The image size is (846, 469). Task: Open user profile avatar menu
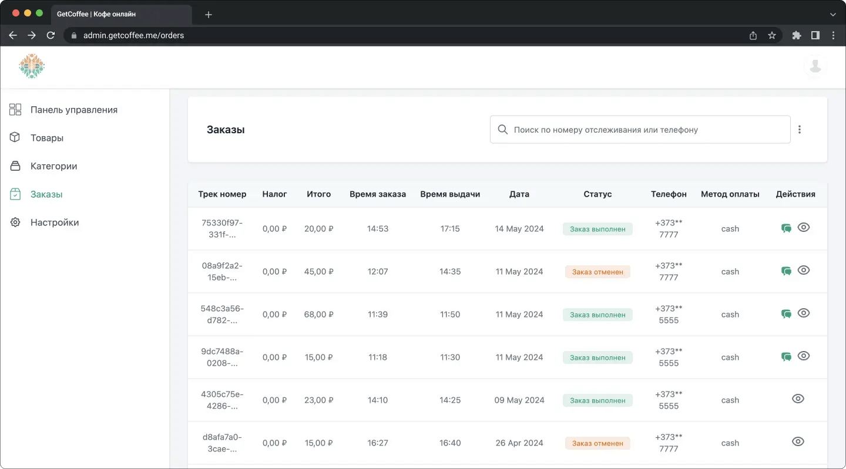[815, 66]
